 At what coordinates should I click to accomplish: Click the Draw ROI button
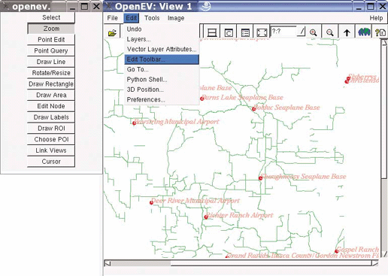click(x=51, y=129)
